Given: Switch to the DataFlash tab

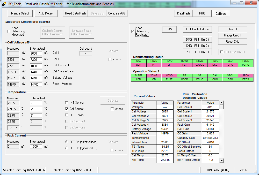Looking at the screenshot, I should point(183,13).
